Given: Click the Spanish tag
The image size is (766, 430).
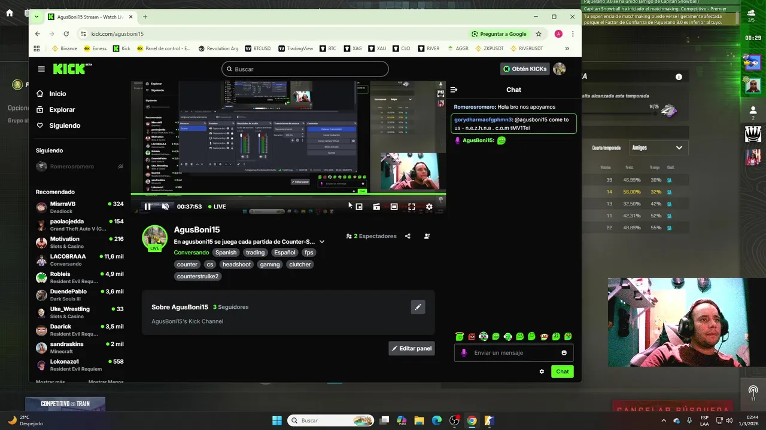Looking at the screenshot, I should pos(226,253).
